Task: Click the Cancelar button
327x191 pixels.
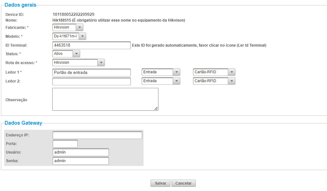Action: pos(183,183)
